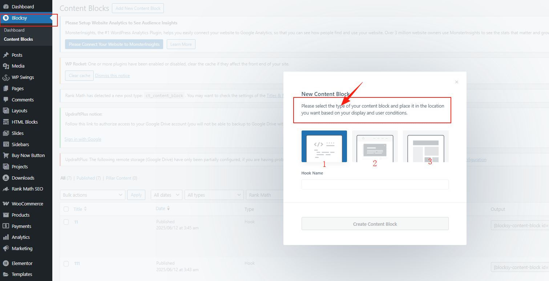The width and height of the screenshot is (549, 281).
Task: Click the Apply bulk action button
Action: (x=136, y=195)
